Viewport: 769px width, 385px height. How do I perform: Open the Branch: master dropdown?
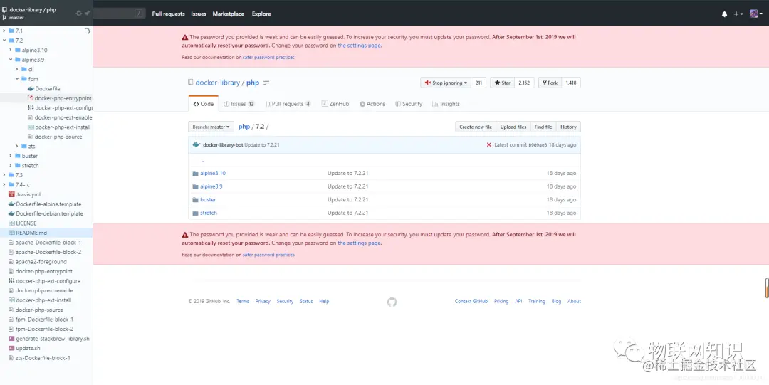[x=211, y=127]
